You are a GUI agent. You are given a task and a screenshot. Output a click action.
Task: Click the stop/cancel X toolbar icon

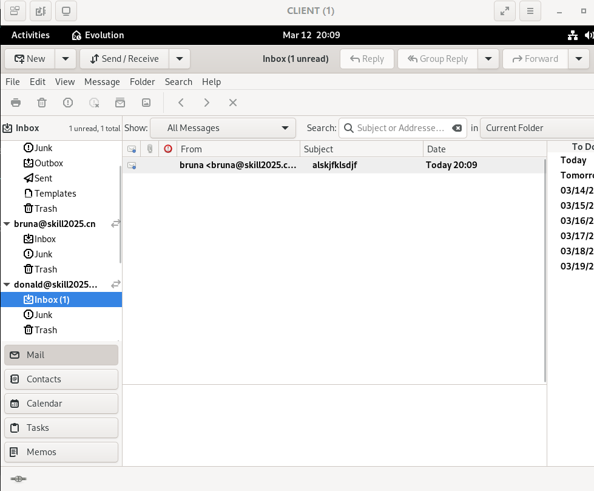[x=233, y=103]
